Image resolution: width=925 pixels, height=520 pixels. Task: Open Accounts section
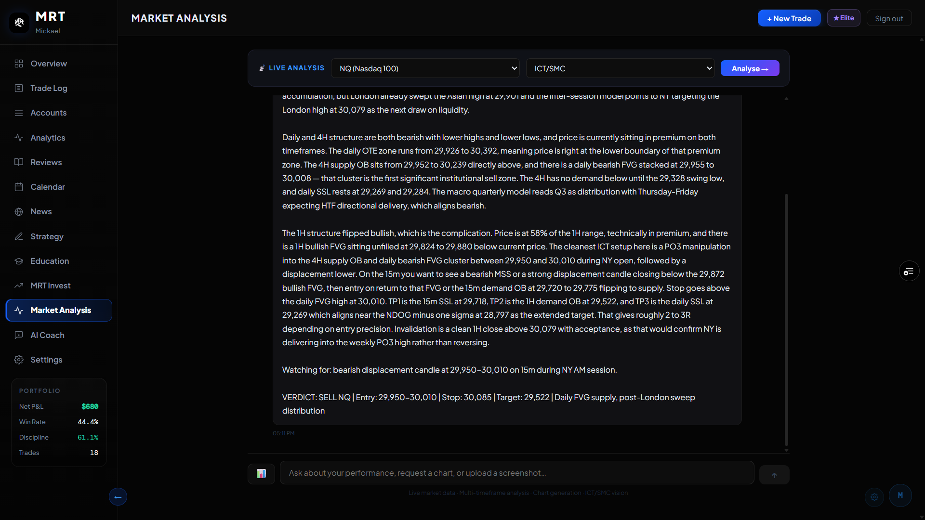point(59,113)
